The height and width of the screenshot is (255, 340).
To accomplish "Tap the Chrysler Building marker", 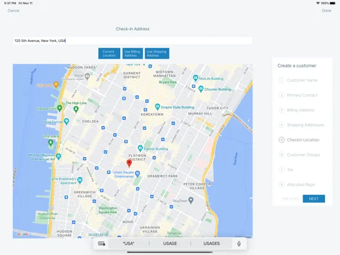I will tap(201, 89).
